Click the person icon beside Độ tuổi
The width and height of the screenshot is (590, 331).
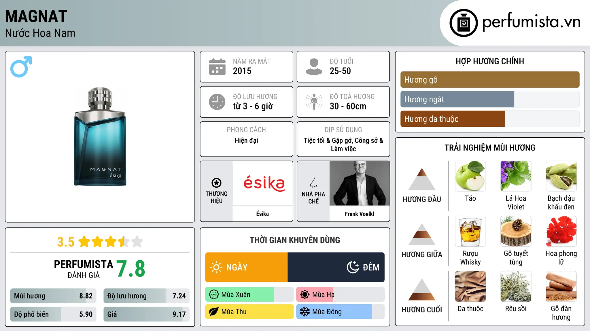coord(314,67)
